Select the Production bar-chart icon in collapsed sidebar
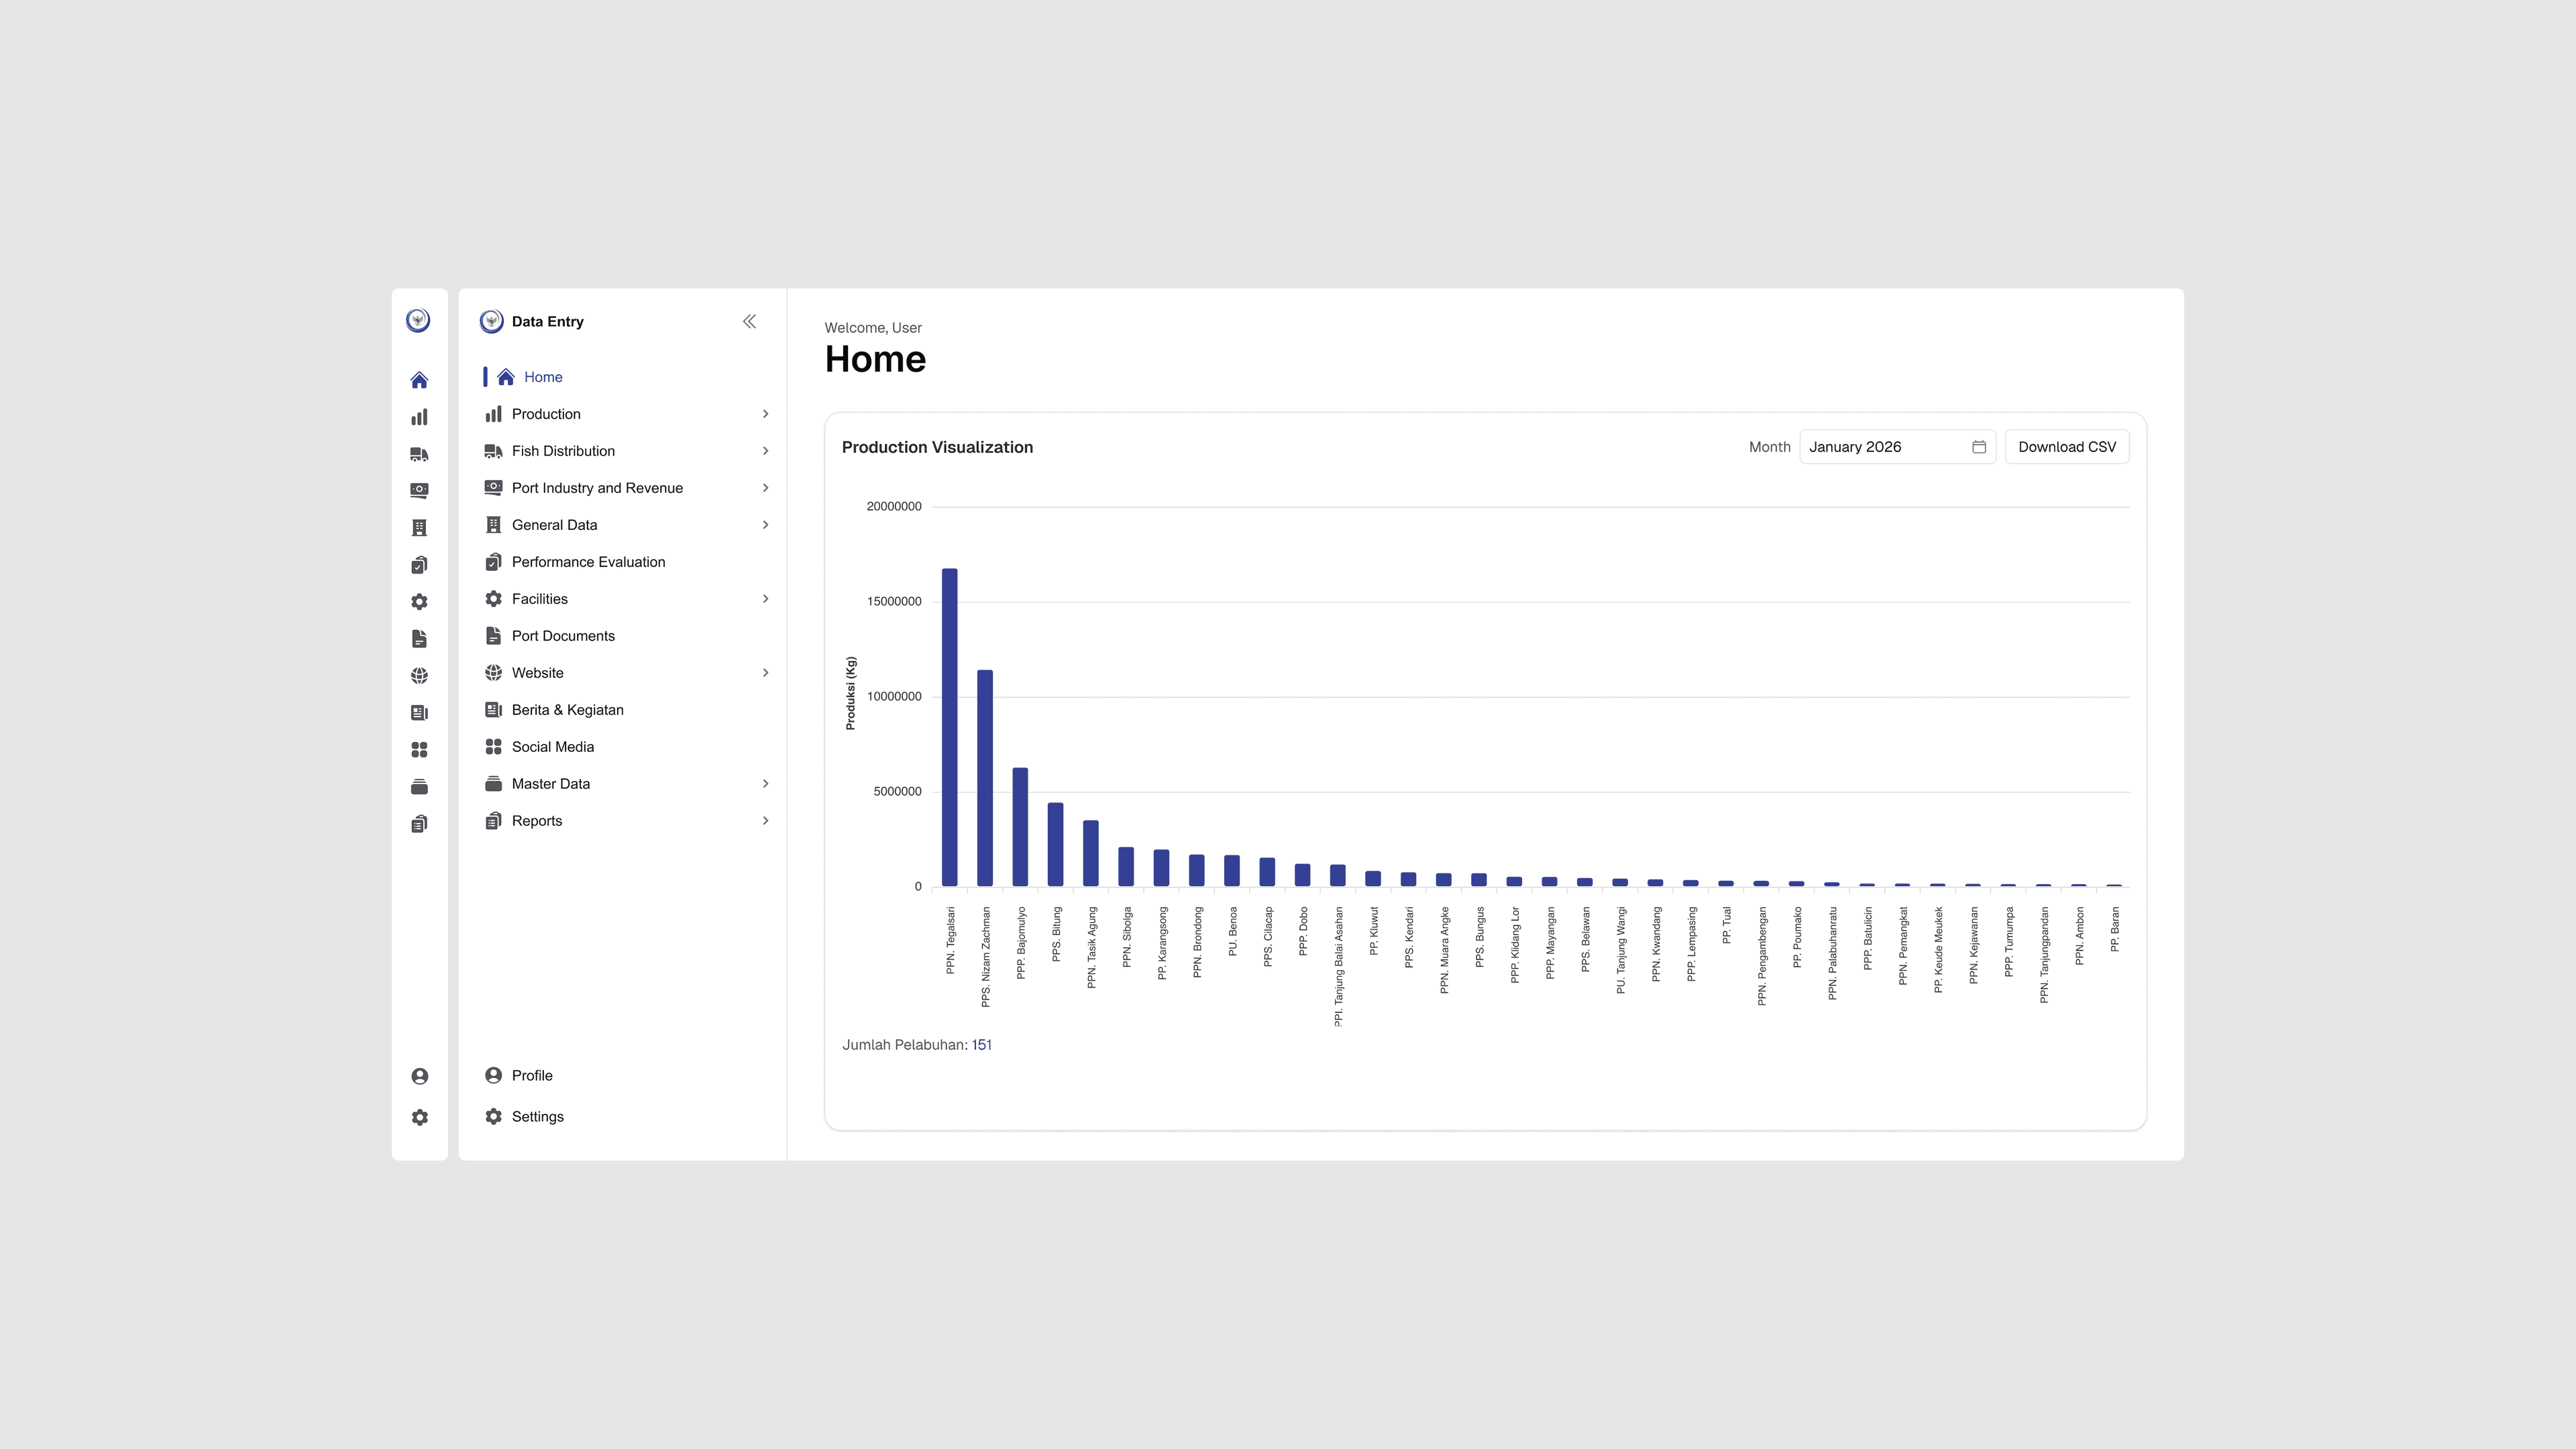The height and width of the screenshot is (1449, 2576). coord(420,416)
